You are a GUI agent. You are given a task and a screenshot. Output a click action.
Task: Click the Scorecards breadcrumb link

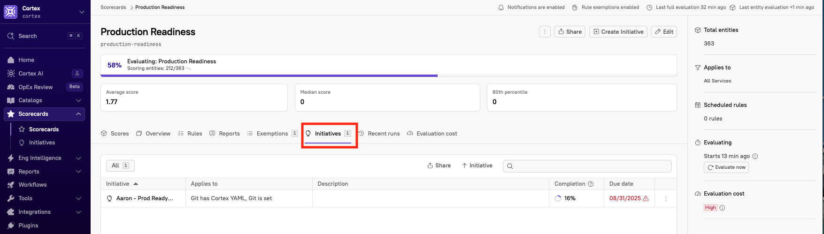(113, 8)
